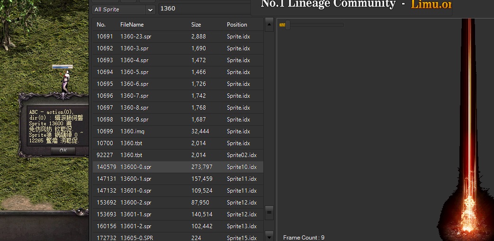Image resolution: width=494 pixels, height=241 pixels.
Task: Click the number cell 153692
Action: click(106, 203)
